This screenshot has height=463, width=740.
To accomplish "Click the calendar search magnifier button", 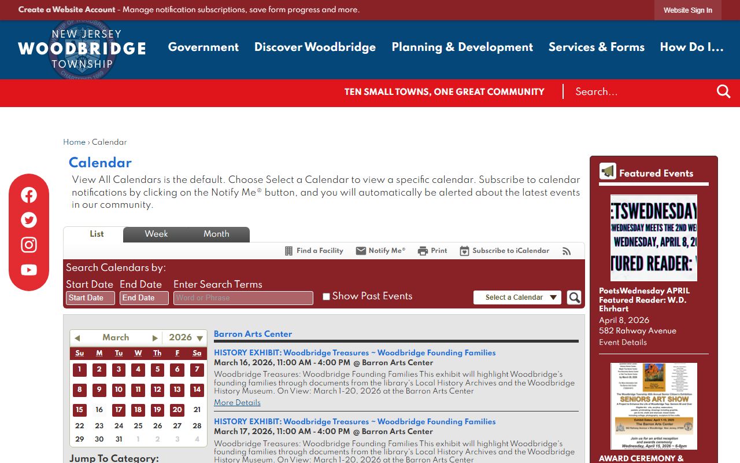I will tap(573, 297).
